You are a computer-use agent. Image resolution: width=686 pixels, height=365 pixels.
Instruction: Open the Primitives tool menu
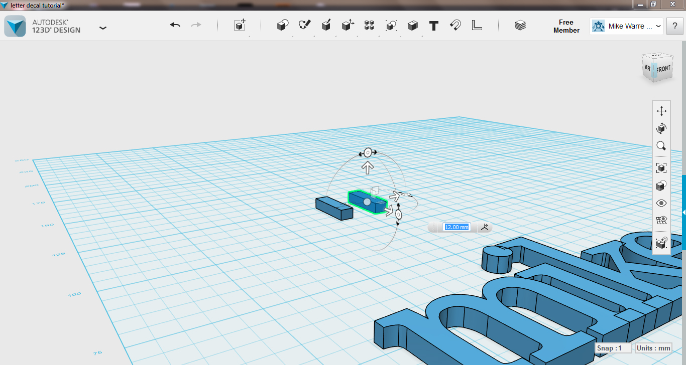(x=283, y=26)
